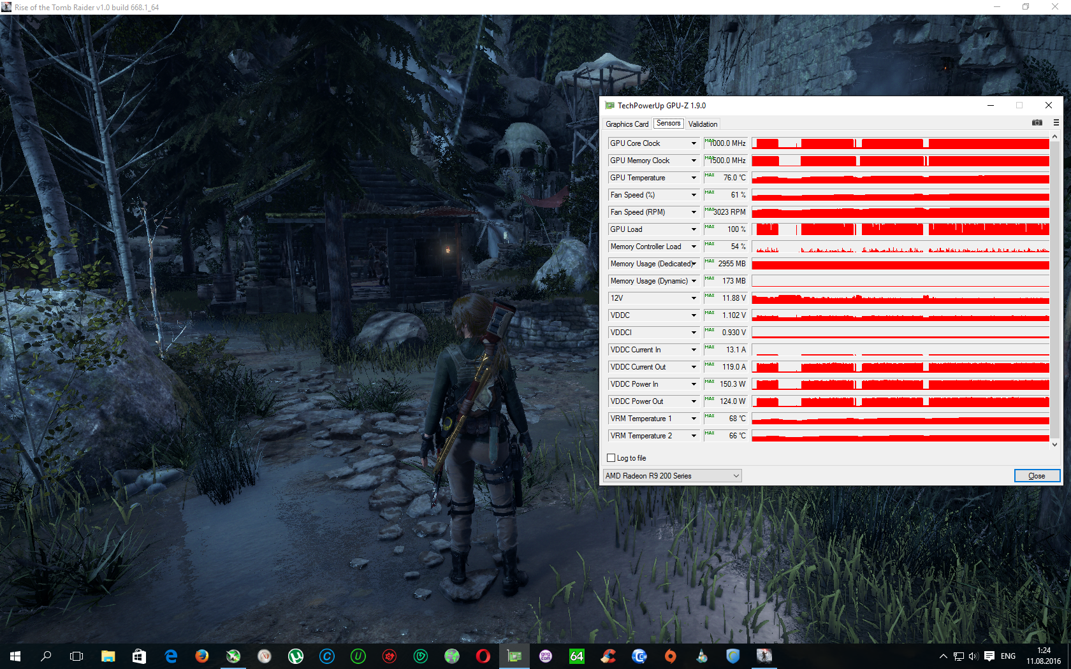Show hidden system tray icons

click(x=943, y=656)
